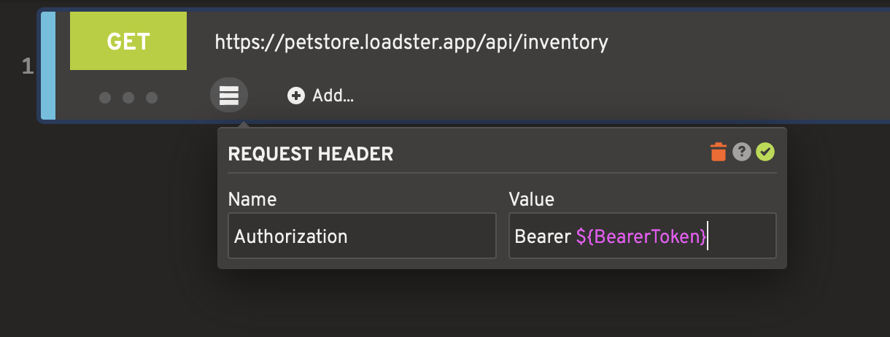
Task: Click the ${BearerToken} variable text
Action: (x=641, y=236)
